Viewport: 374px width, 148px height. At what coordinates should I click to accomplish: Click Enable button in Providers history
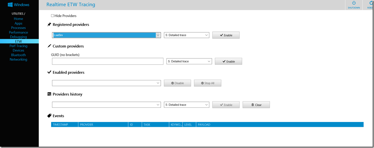(226, 105)
